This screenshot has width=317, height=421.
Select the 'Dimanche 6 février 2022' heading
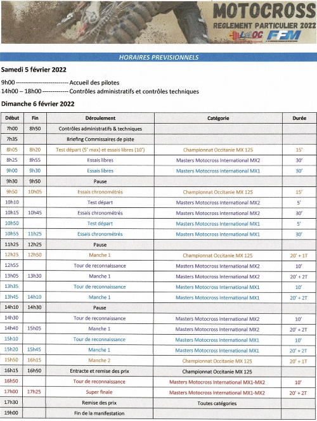coord(37,104)
